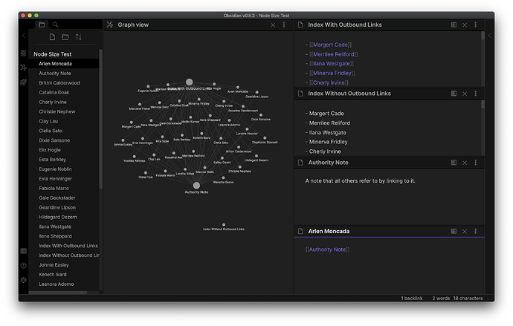Open more options for the Authority Note pane
513x326 pixels.
click(475, 163)
